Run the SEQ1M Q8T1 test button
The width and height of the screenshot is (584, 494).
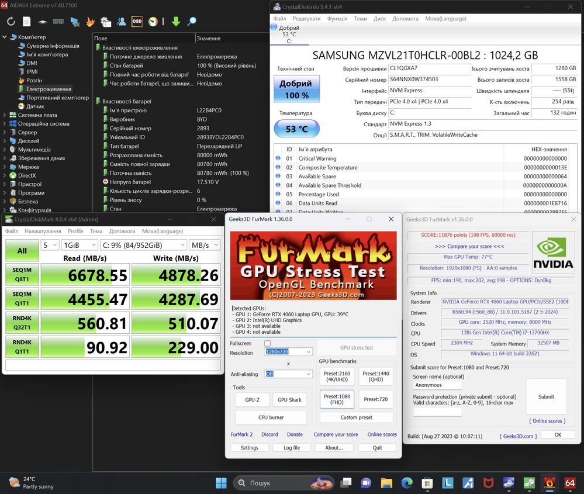click(x=22, y=275)
